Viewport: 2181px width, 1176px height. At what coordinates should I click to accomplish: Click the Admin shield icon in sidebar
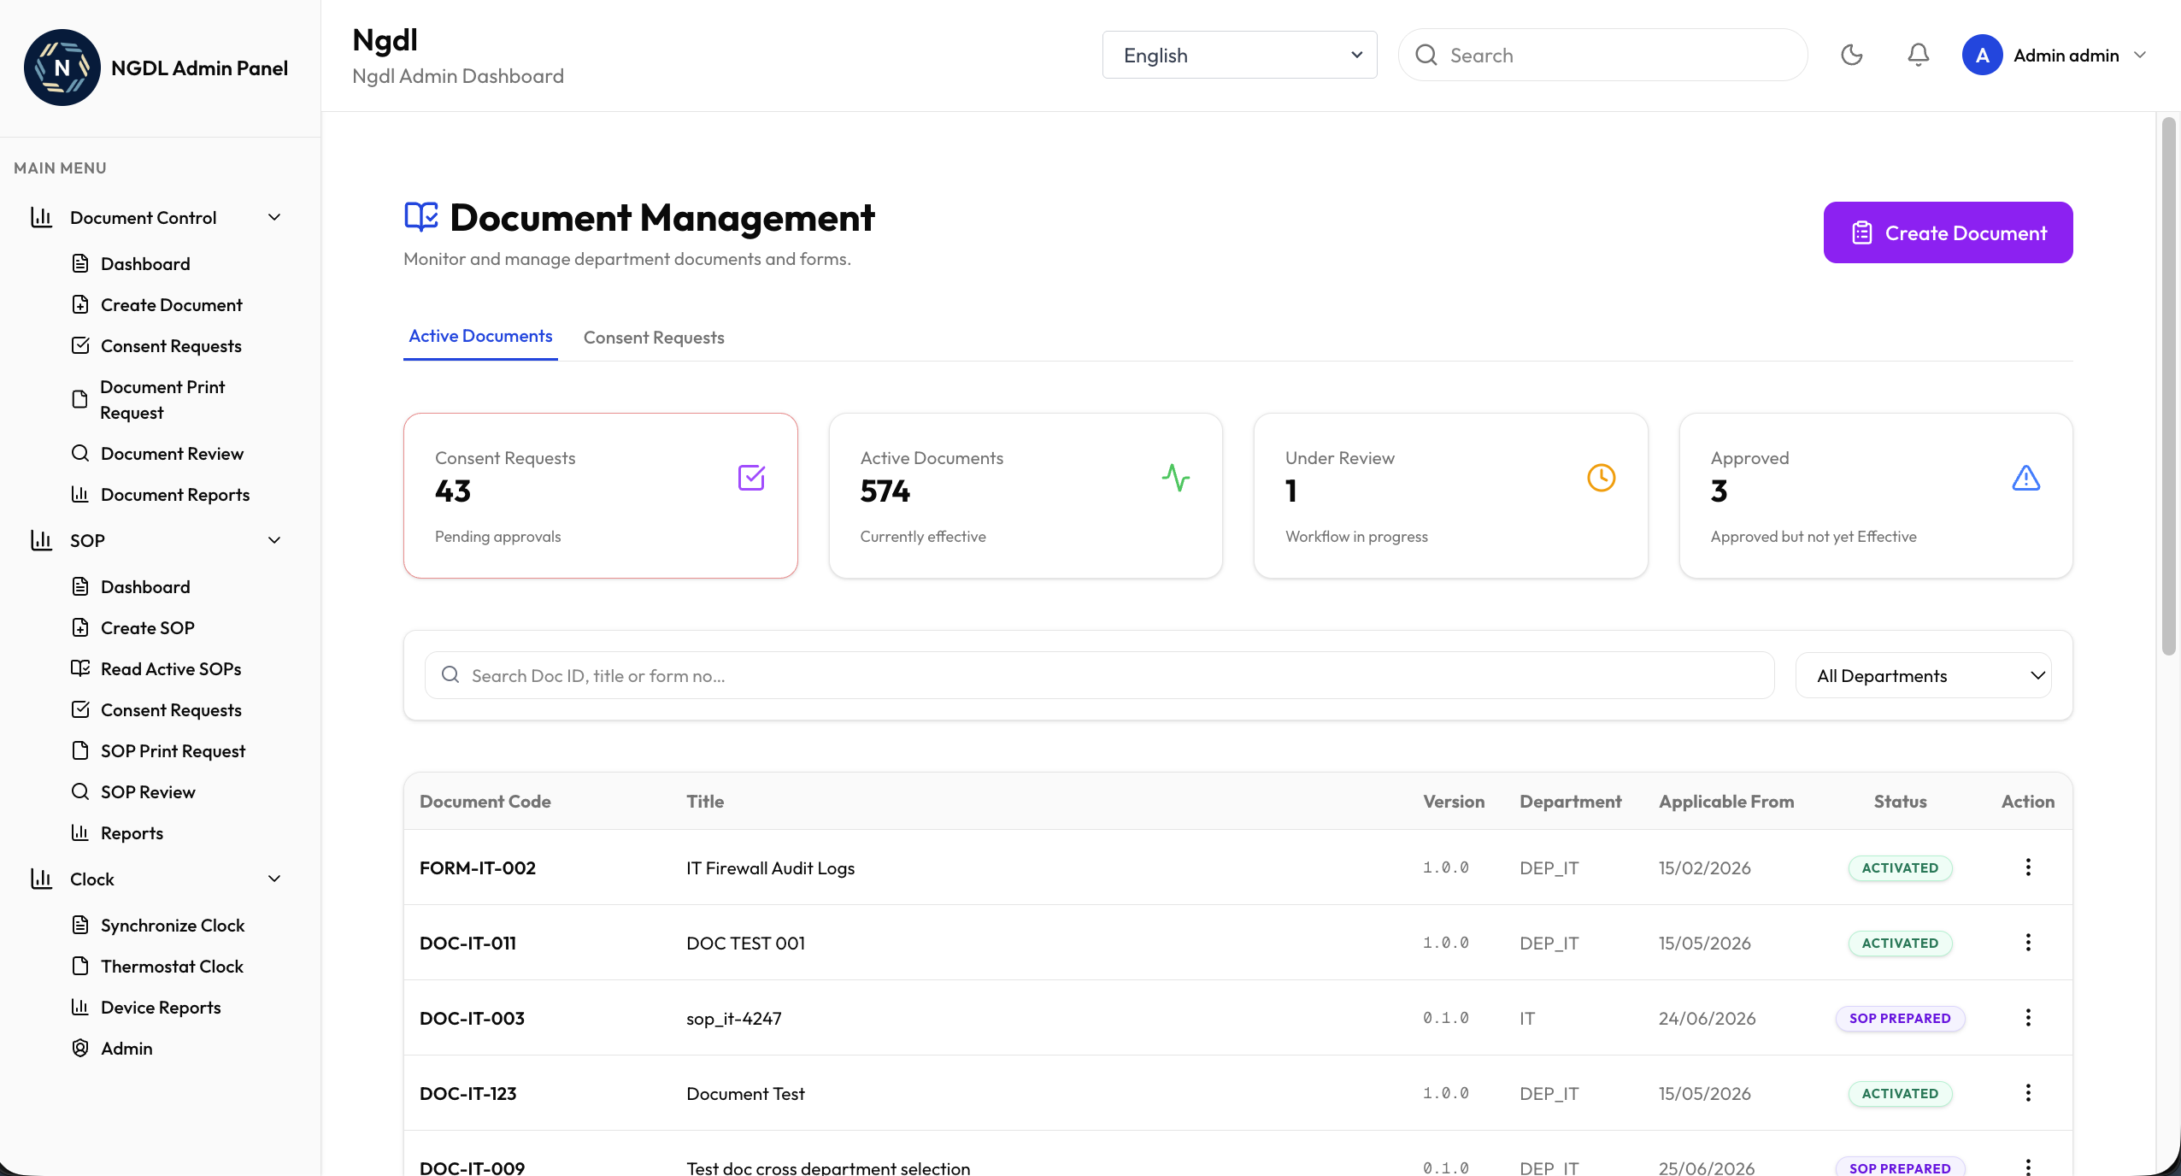[80, 1048]
